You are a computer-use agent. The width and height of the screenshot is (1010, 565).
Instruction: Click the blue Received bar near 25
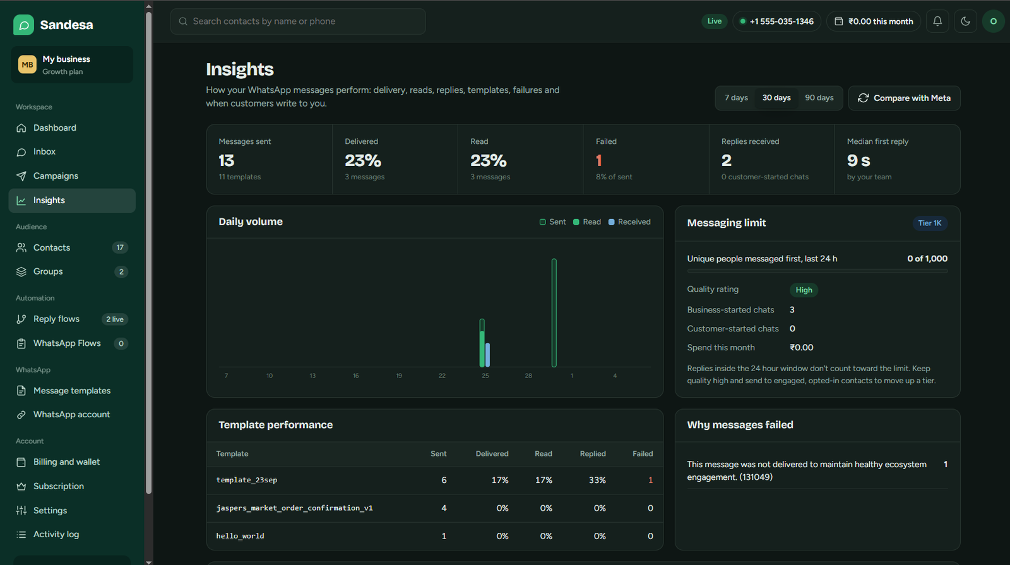487,355
